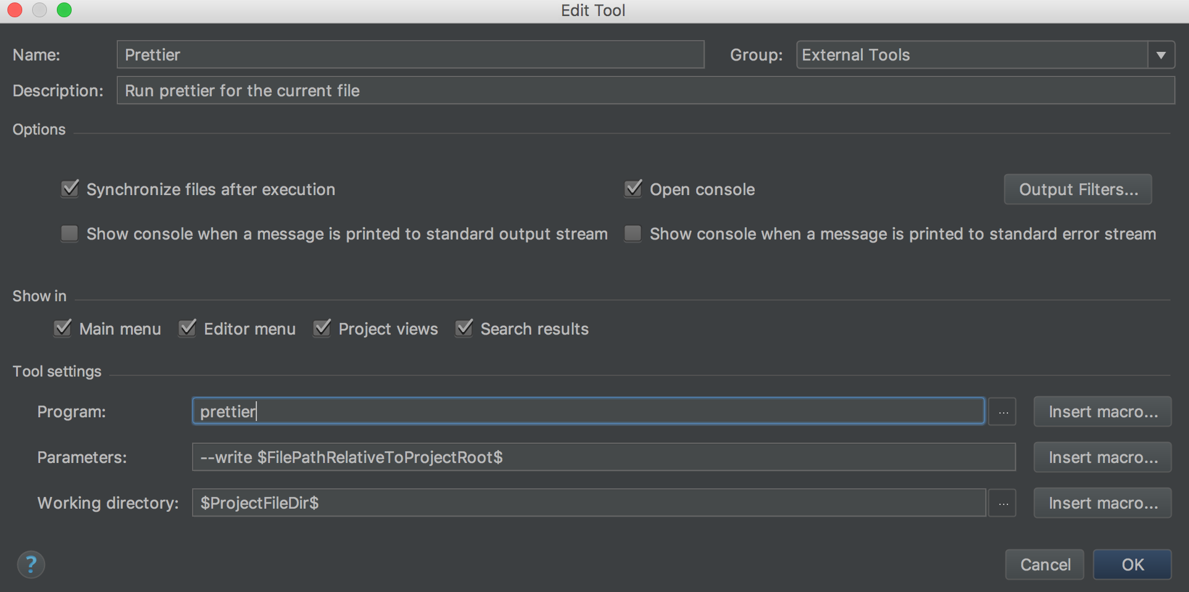Click the Program field containing prettier
Viewport: 1189px width, 592px height.
(x=589, y=411)
